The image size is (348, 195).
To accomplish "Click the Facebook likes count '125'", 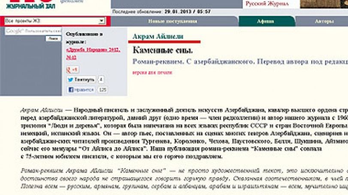I will click(x=103, y=90).
